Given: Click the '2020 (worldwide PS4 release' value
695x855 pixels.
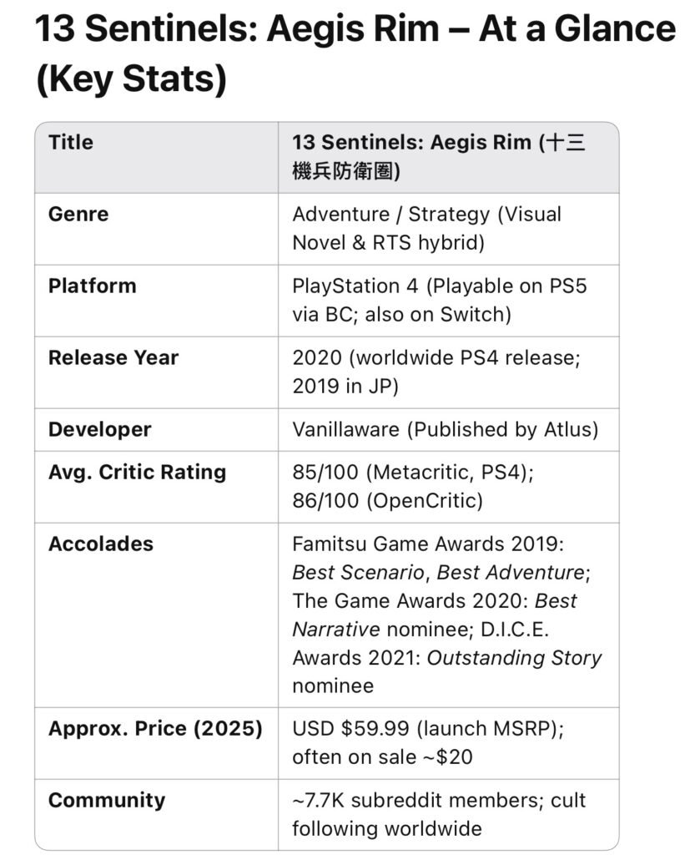Looking at the screenshot, I should pos(436,357).
